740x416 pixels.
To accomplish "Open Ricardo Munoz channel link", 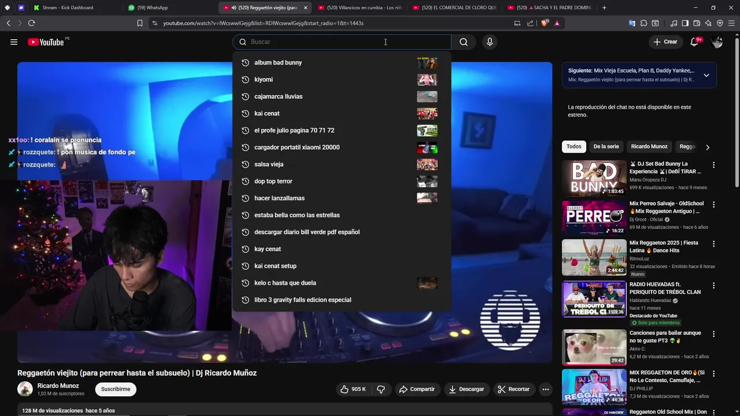I will pos(58,386).
